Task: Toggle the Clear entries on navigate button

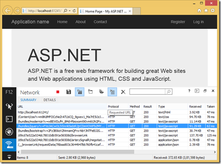Action: coord(112,92)
